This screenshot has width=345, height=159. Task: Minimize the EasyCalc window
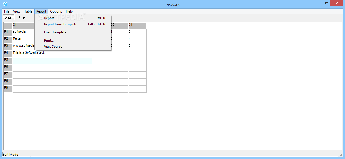click(x=319, y=3)
